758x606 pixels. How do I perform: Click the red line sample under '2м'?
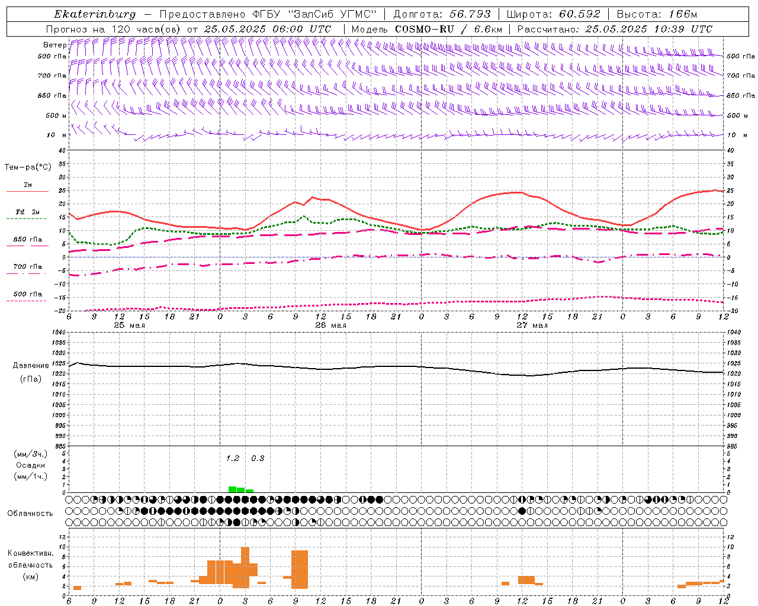[27, 192]
